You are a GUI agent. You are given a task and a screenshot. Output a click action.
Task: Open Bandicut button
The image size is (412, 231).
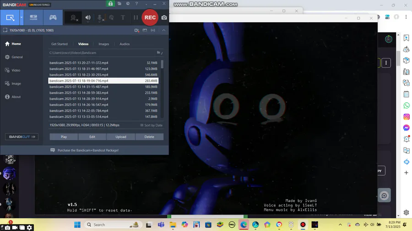point(22,136)
